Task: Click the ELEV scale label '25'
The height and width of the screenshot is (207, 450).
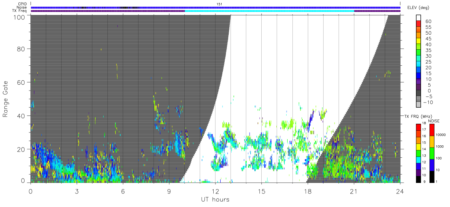Action: (428, 62)
